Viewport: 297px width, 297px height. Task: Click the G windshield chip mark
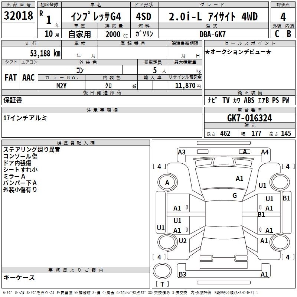[x=235, y=196]
